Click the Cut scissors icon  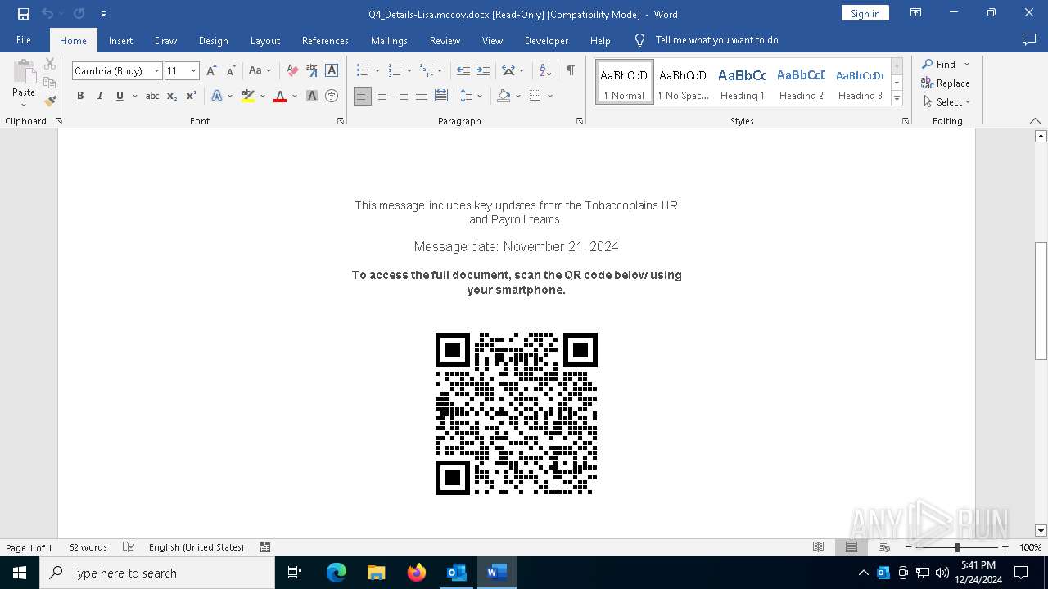pyautogui.click(x=50, y=64)
